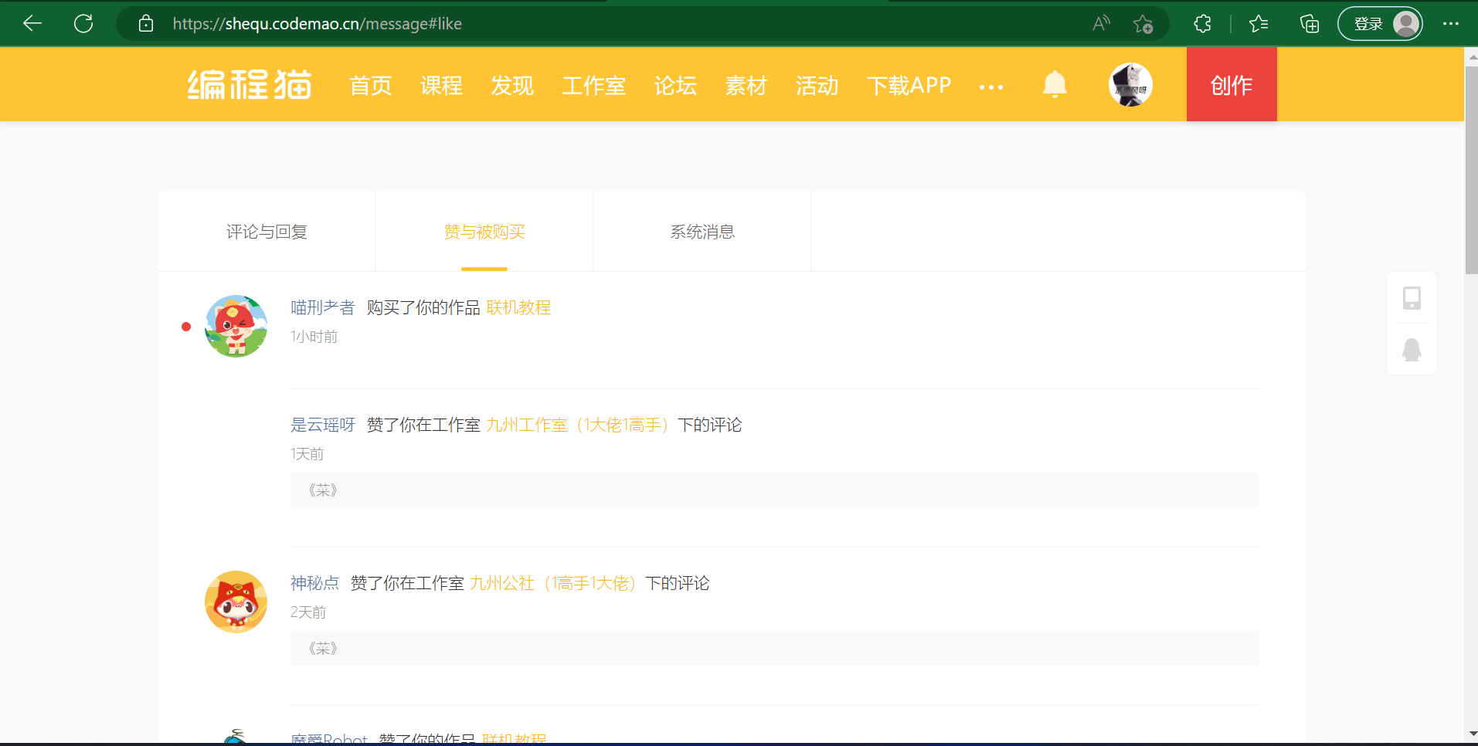Open browser extensions puzzle icon
Viewport: 1478px width, 746px height.
pyautogui.click(x=1202, y=24)
